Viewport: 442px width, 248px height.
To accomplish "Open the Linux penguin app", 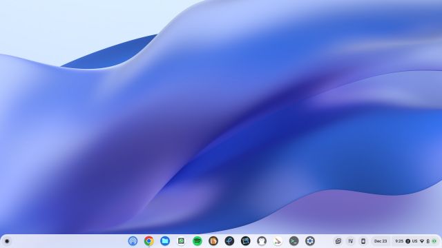I will click(x=262, y=241).
